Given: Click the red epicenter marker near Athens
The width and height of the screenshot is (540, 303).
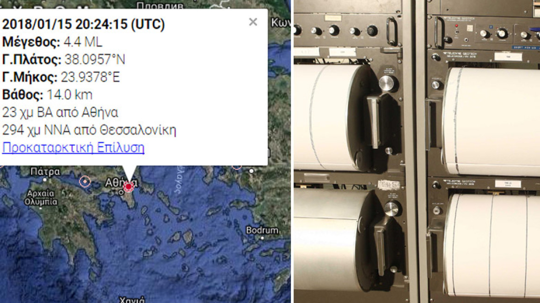Looking at the screenshot, I should tap(129, 187).
